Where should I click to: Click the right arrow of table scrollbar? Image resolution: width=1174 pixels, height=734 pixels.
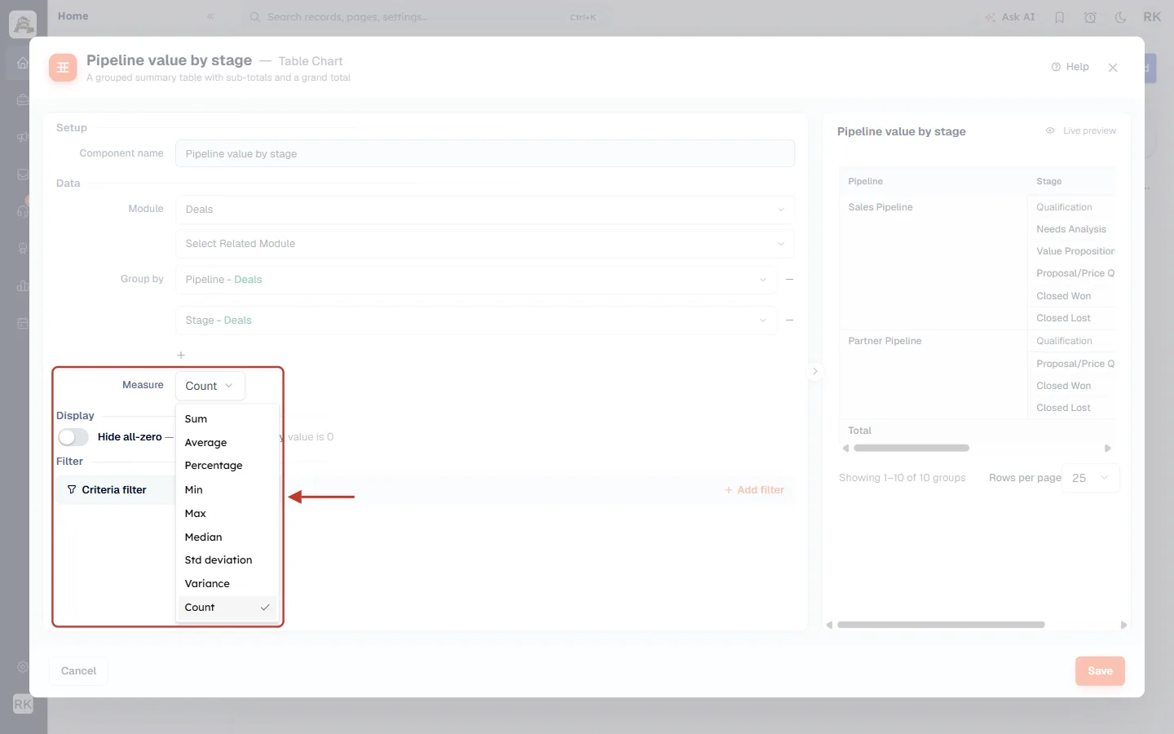pyautogui.click(x=1108, y=449)
